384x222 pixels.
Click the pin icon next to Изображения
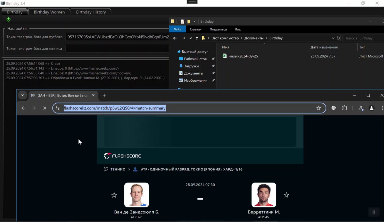click(213, 80)
